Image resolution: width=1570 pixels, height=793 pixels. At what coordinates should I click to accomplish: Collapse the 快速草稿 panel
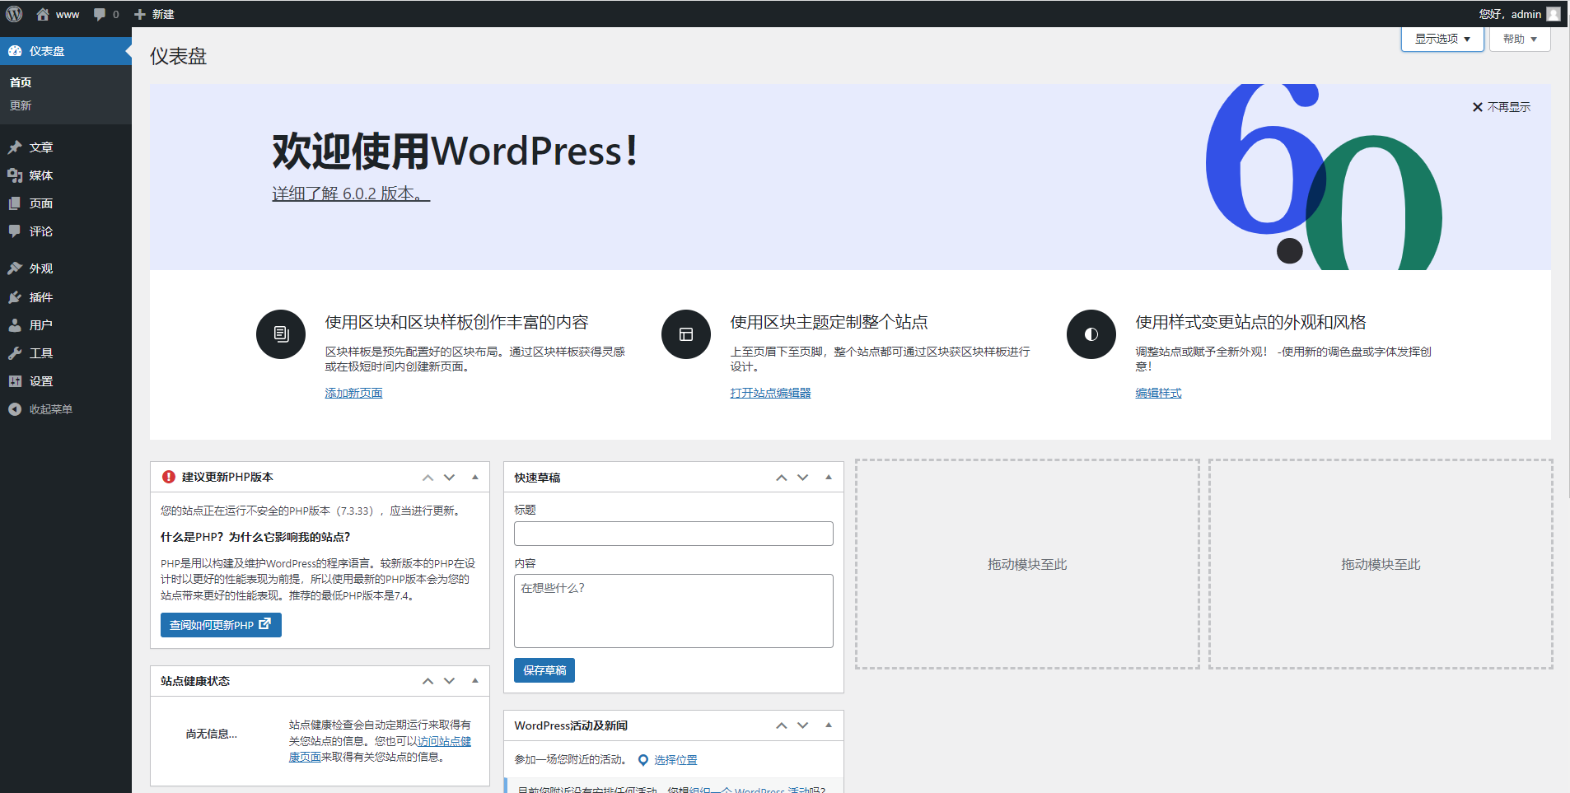[x=828, y=477]
